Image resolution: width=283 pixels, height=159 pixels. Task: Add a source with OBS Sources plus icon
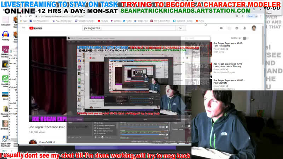coord(96,137)
